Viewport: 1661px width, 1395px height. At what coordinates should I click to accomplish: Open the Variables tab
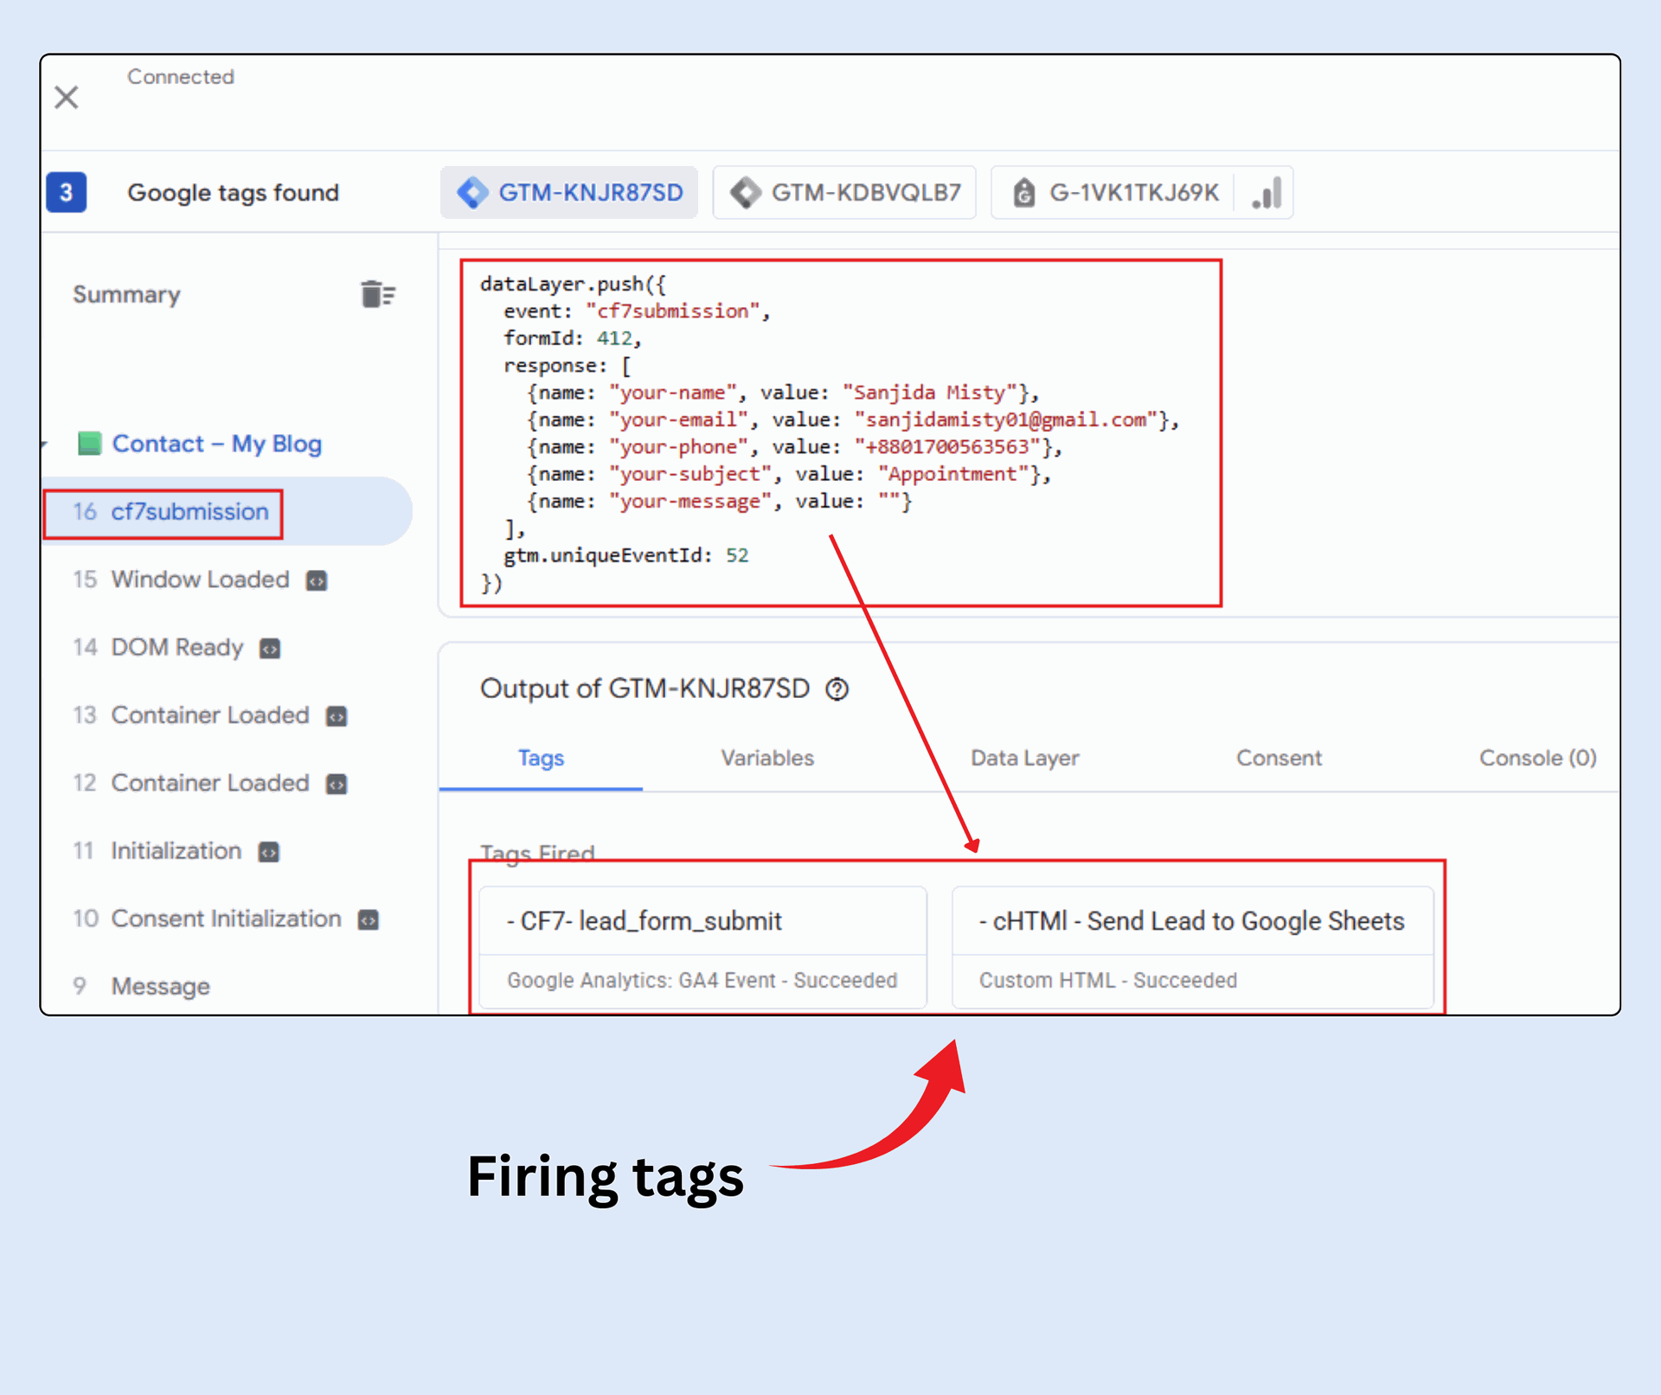[x=767, y=758]
